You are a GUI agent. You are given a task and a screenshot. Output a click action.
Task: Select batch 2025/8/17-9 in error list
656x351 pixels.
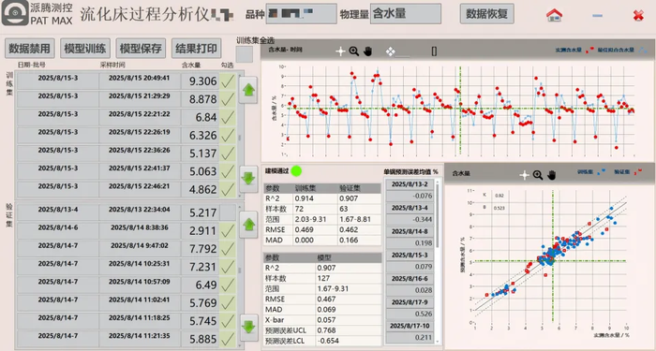410,302
